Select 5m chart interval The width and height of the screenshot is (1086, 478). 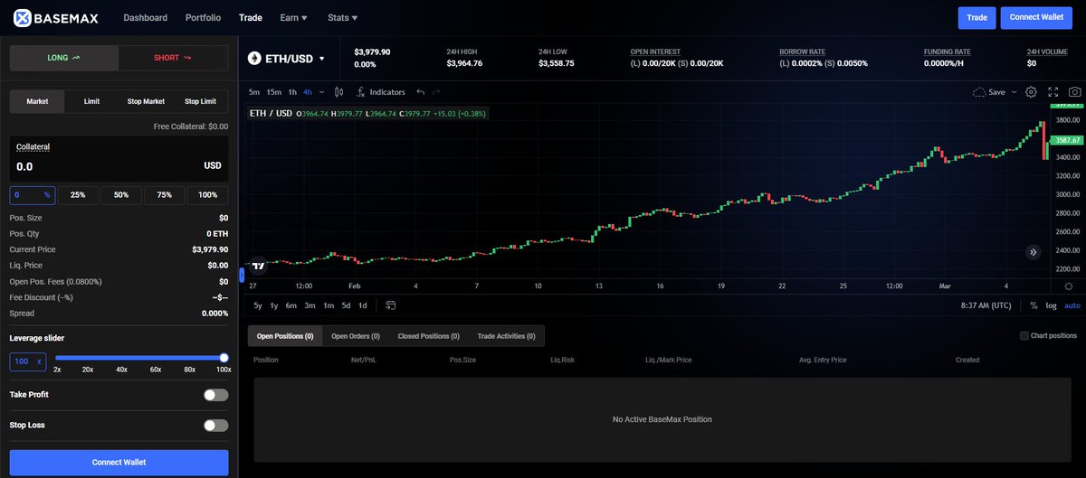(x=254, y=92)
